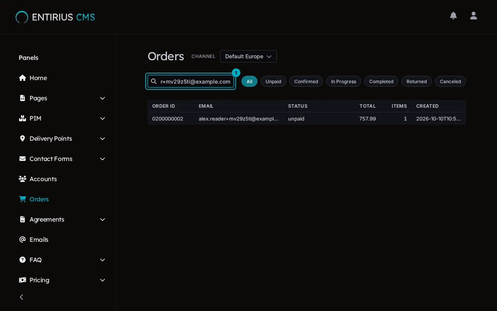
Task: Open the Orders panel
Action: [x=39, y=199]
